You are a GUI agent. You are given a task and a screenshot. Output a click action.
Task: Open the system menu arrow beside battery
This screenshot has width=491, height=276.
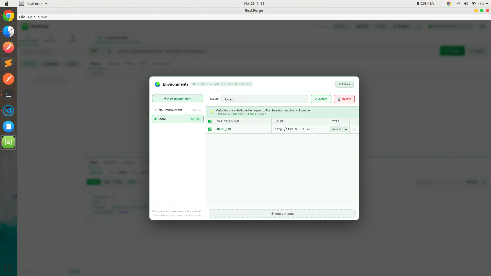[487, 4]
